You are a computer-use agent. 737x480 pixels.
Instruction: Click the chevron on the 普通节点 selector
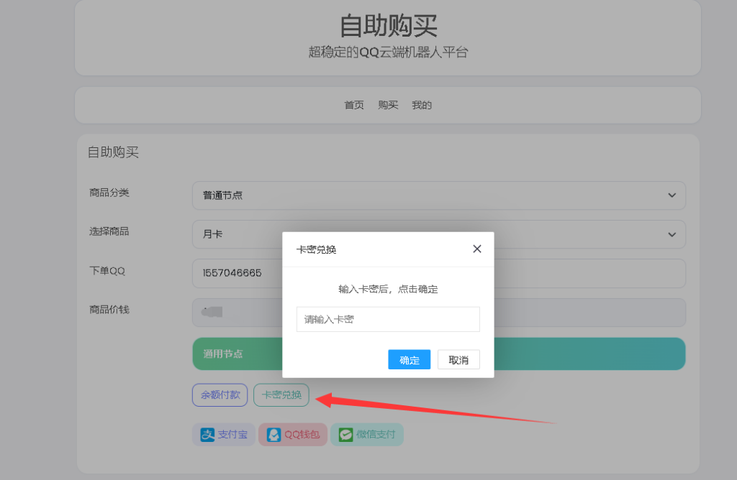[671, 195]
